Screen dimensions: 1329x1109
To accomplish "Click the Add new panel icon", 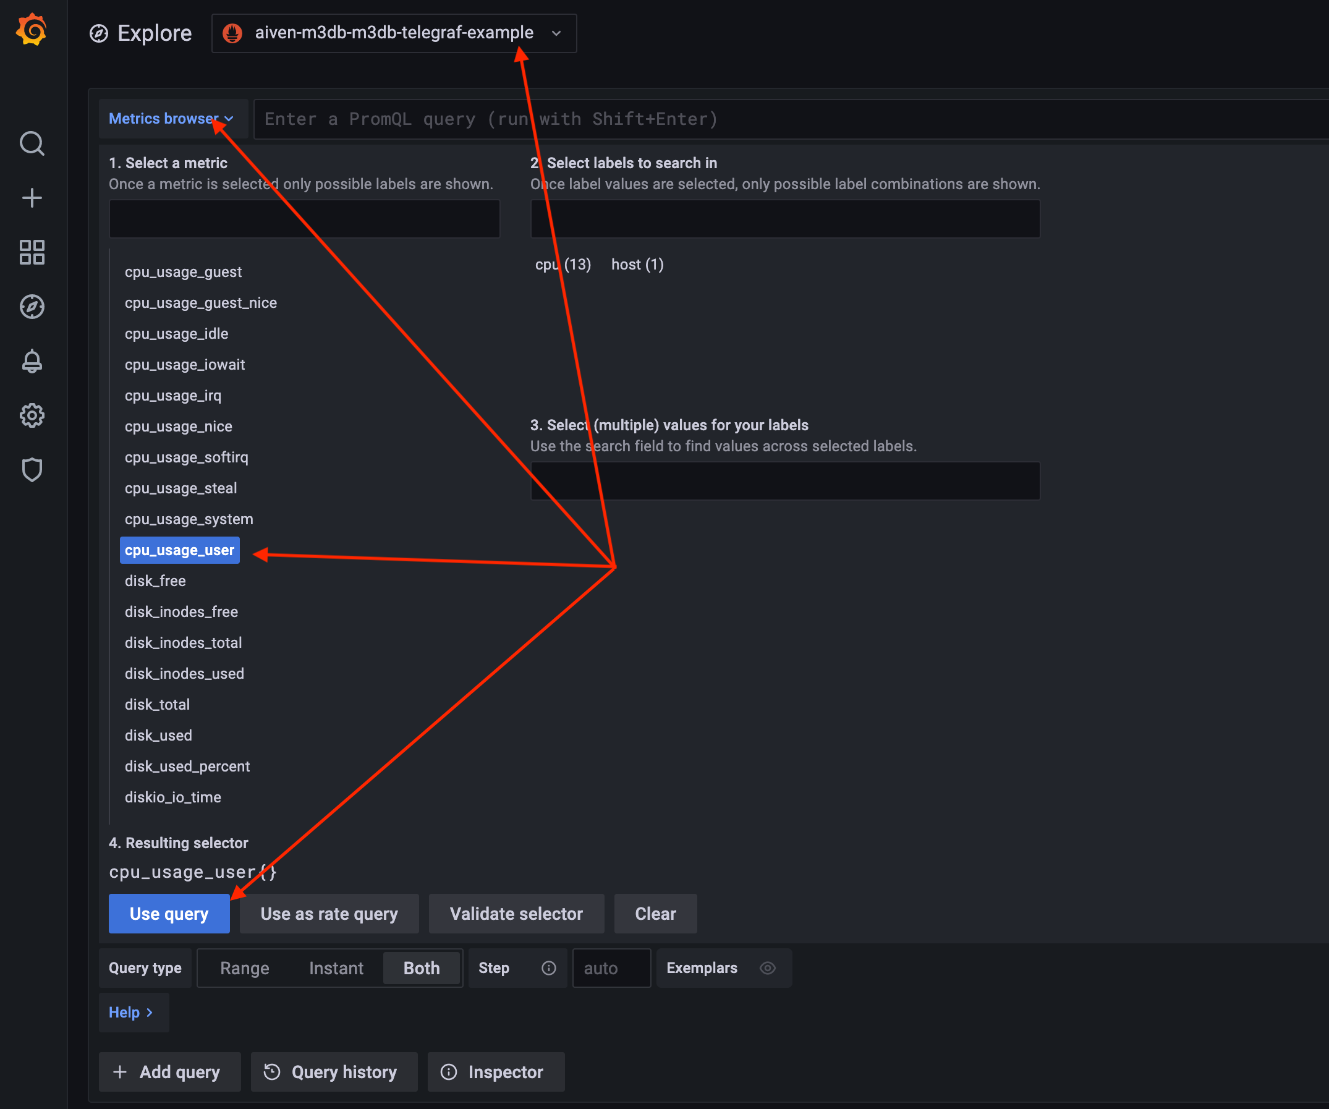I will tap(31, 198).
